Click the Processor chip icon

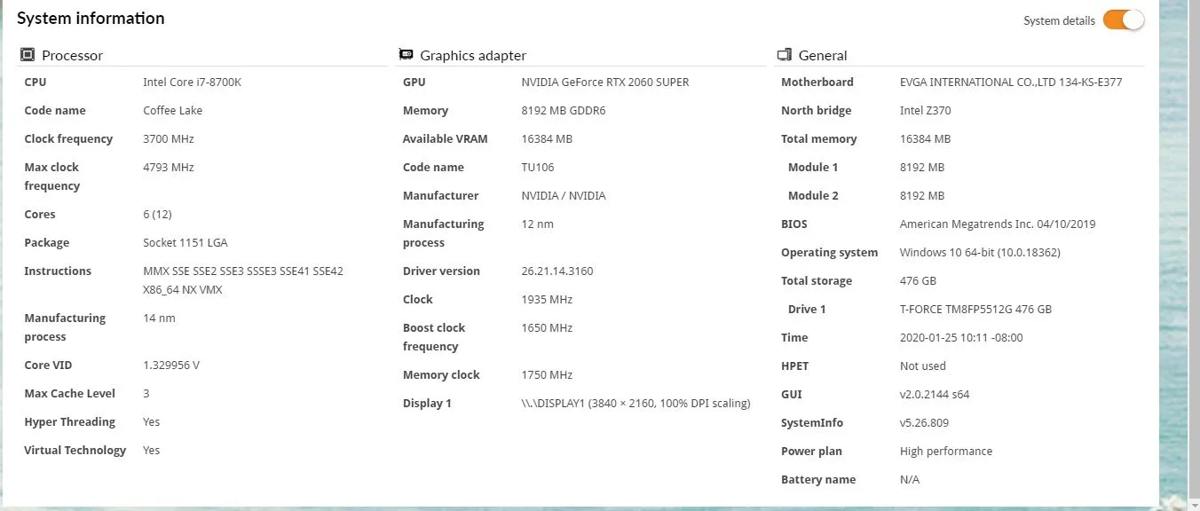tap(28, 55)
